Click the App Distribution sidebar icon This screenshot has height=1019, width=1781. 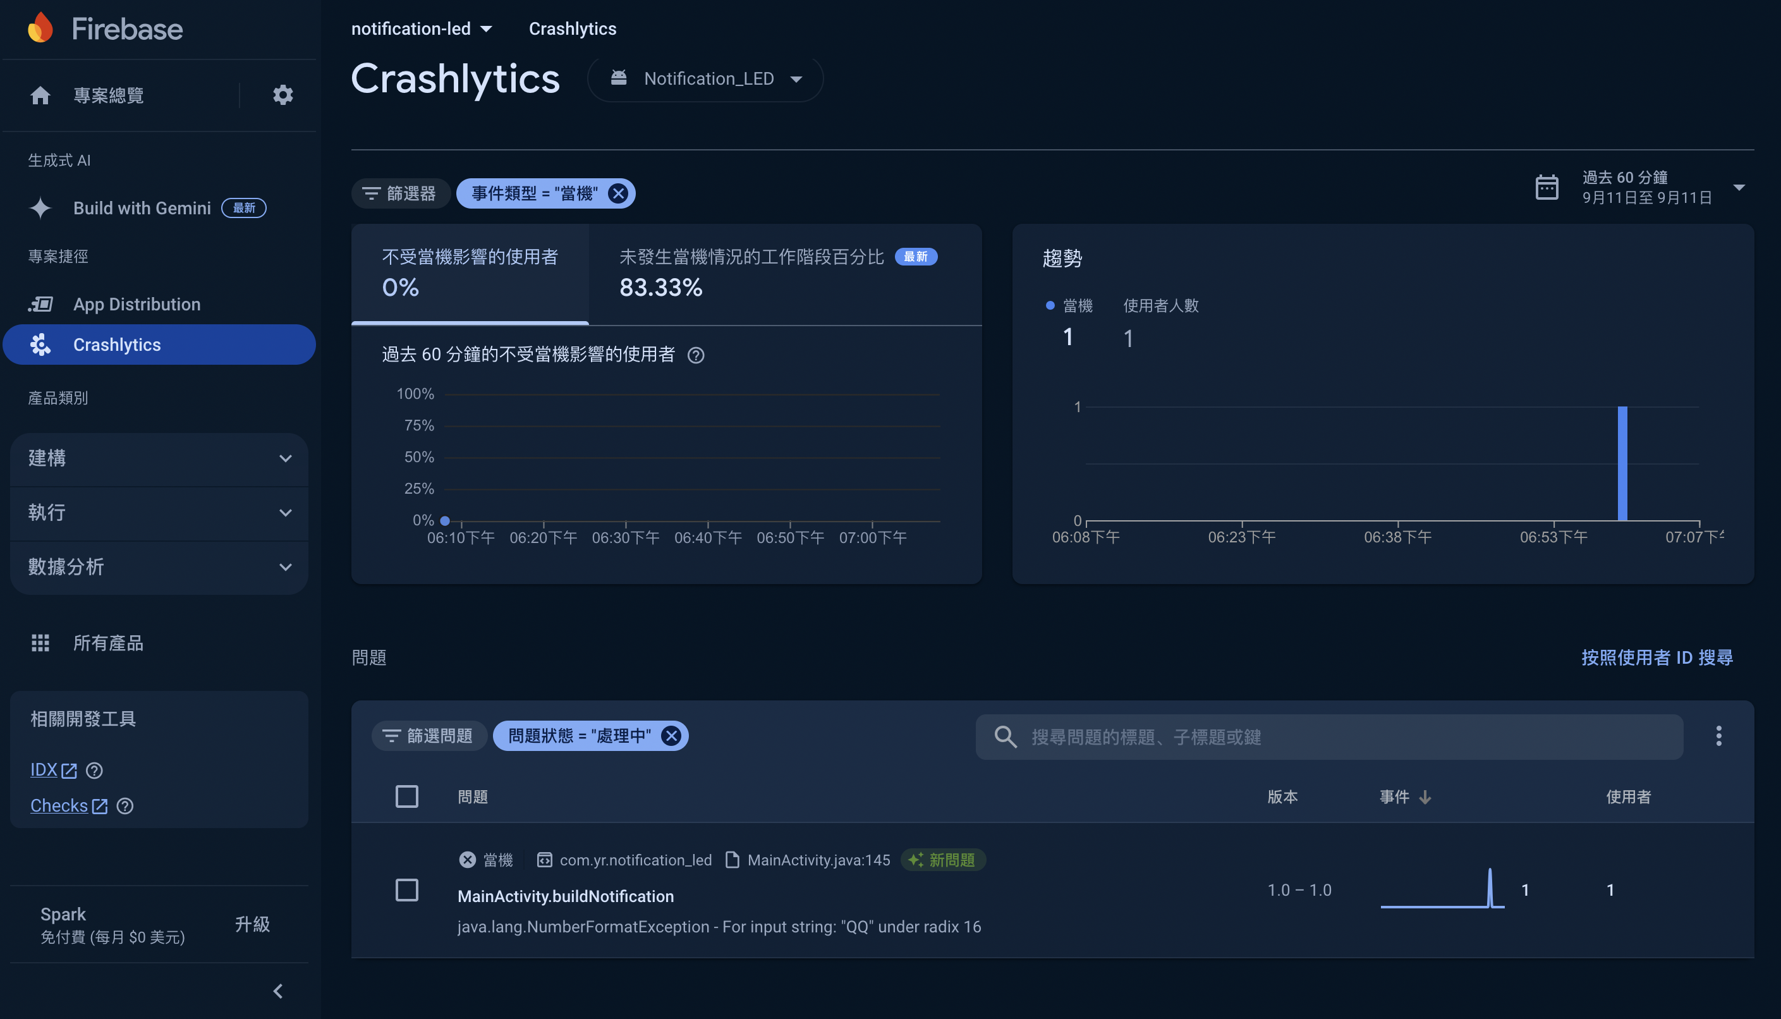(x=40, y=303)
